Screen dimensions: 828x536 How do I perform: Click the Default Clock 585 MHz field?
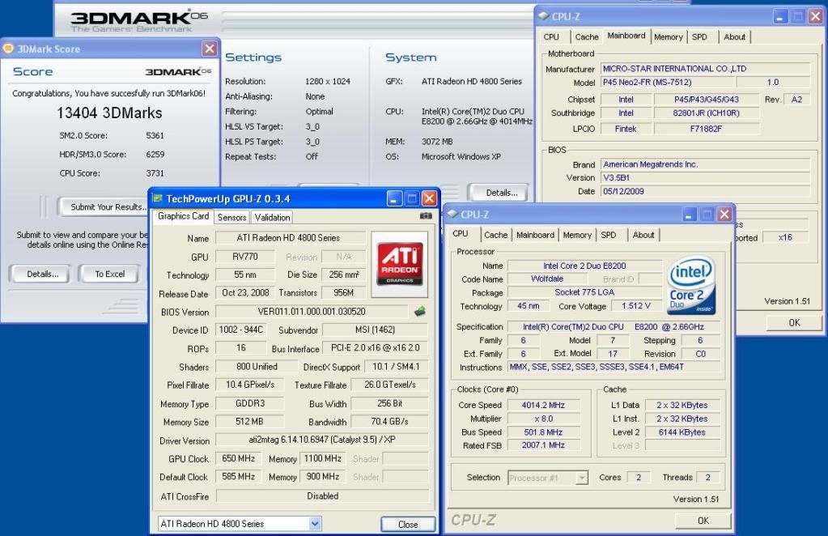(239, 476)
